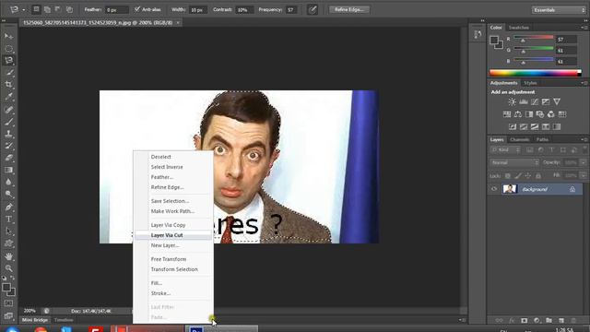Click the Levels adjustment icon

524,101
